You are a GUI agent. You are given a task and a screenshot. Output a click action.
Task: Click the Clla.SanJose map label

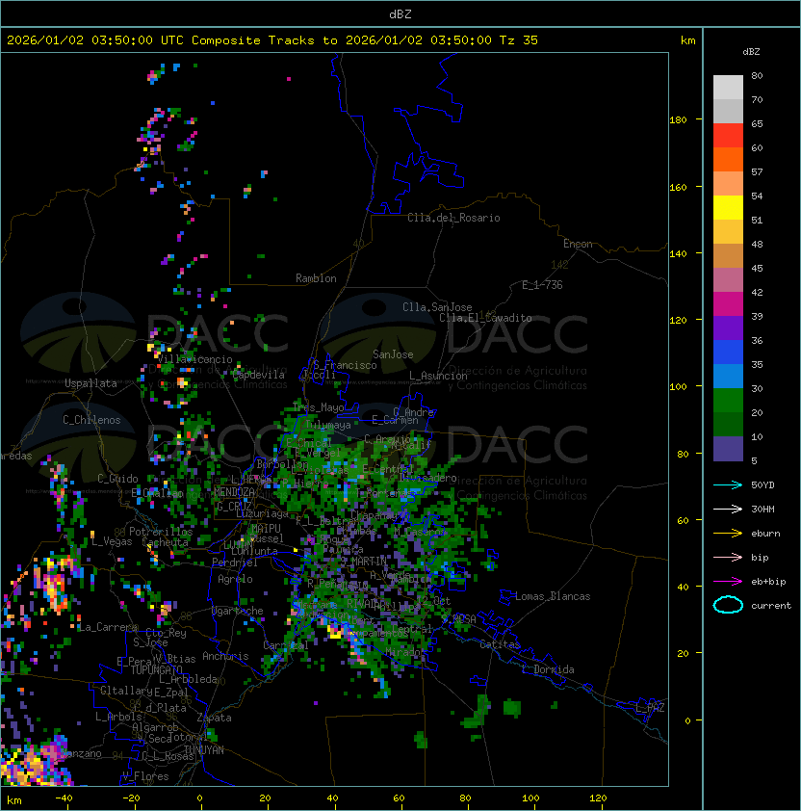pyautogui.click(x=437, y=307)
